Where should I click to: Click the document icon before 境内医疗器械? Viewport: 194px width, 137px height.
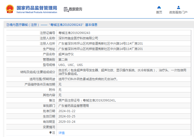[8, 25]
